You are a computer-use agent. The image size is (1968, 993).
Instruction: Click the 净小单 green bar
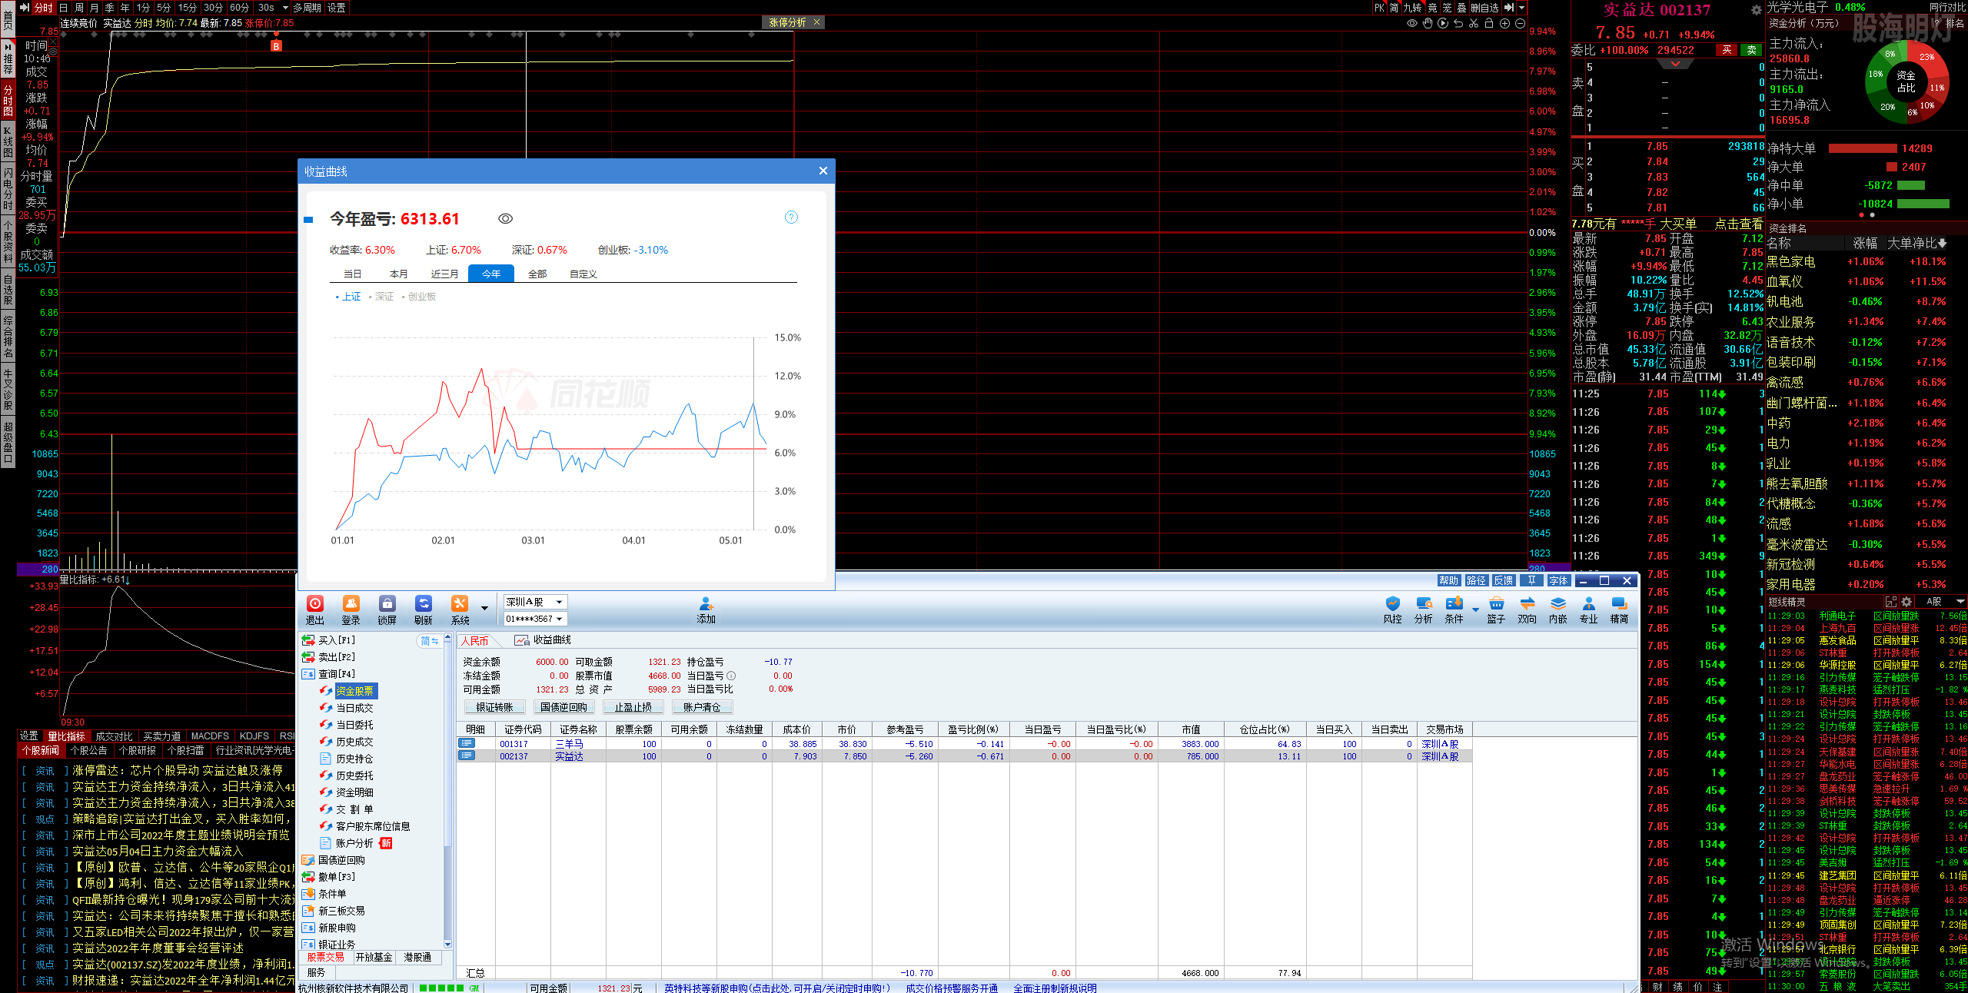[x=1923, y=204]
